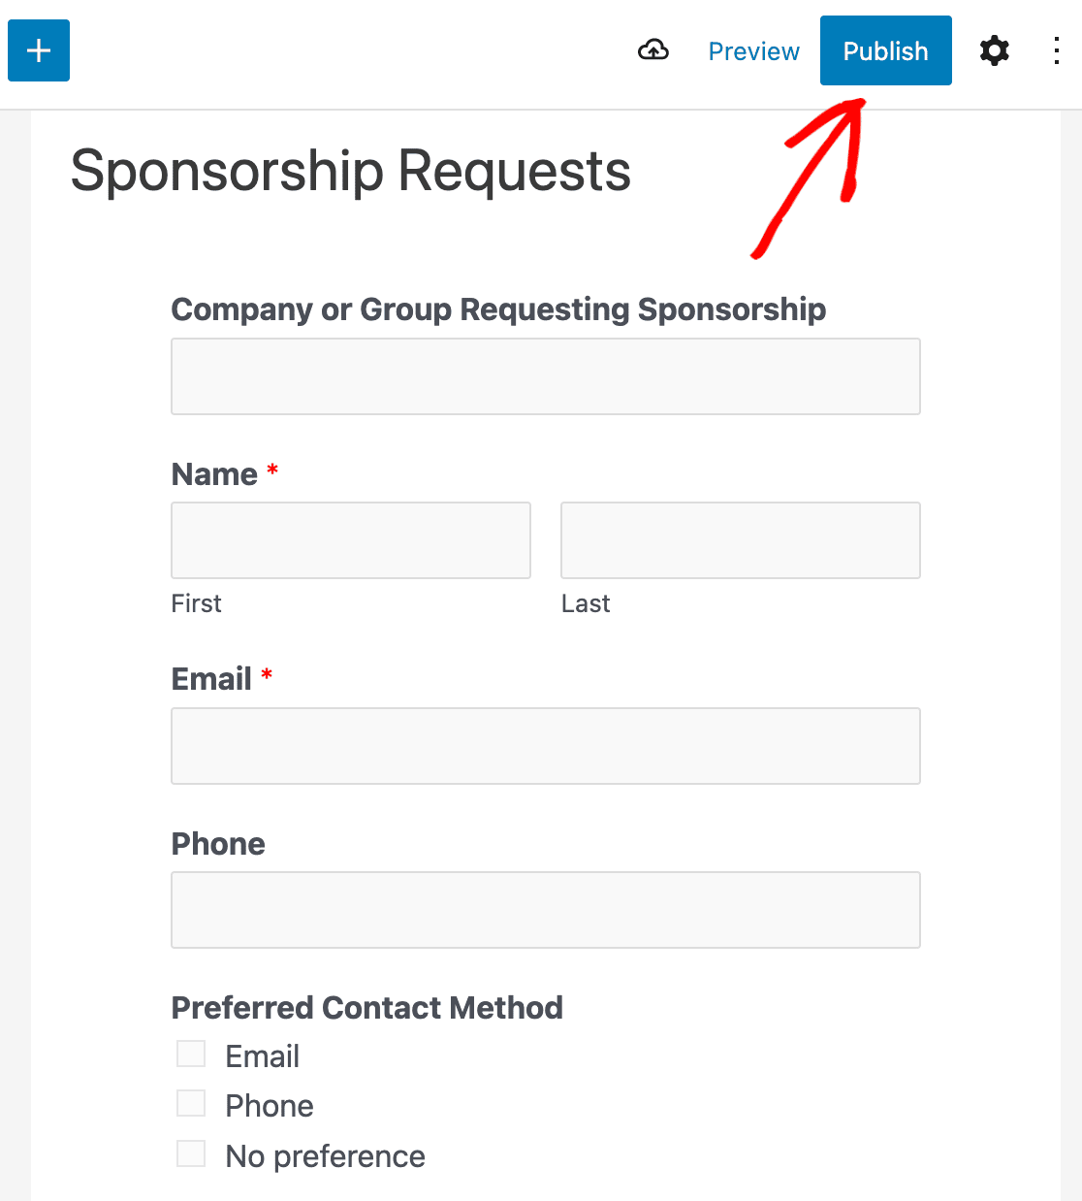Click the Name field label
1082x1201 pixels.
[214, 474]
